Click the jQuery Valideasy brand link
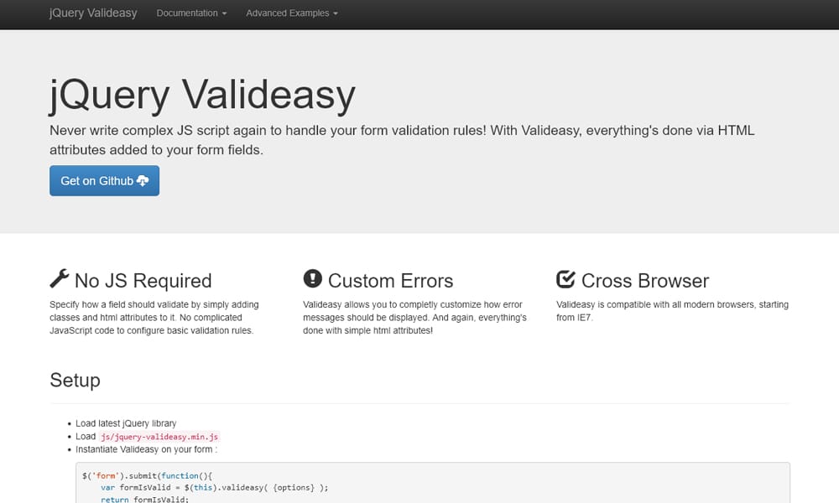This screenshot has width=839, height=503. [92, 13]
